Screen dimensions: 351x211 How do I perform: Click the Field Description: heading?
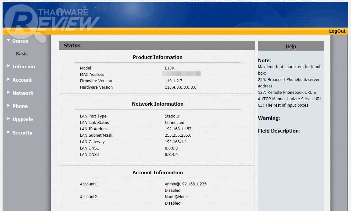tap(279, 131)
